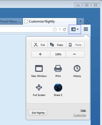Click the Print icon
This screenshot has height=125, width=102.
[58, 68]
